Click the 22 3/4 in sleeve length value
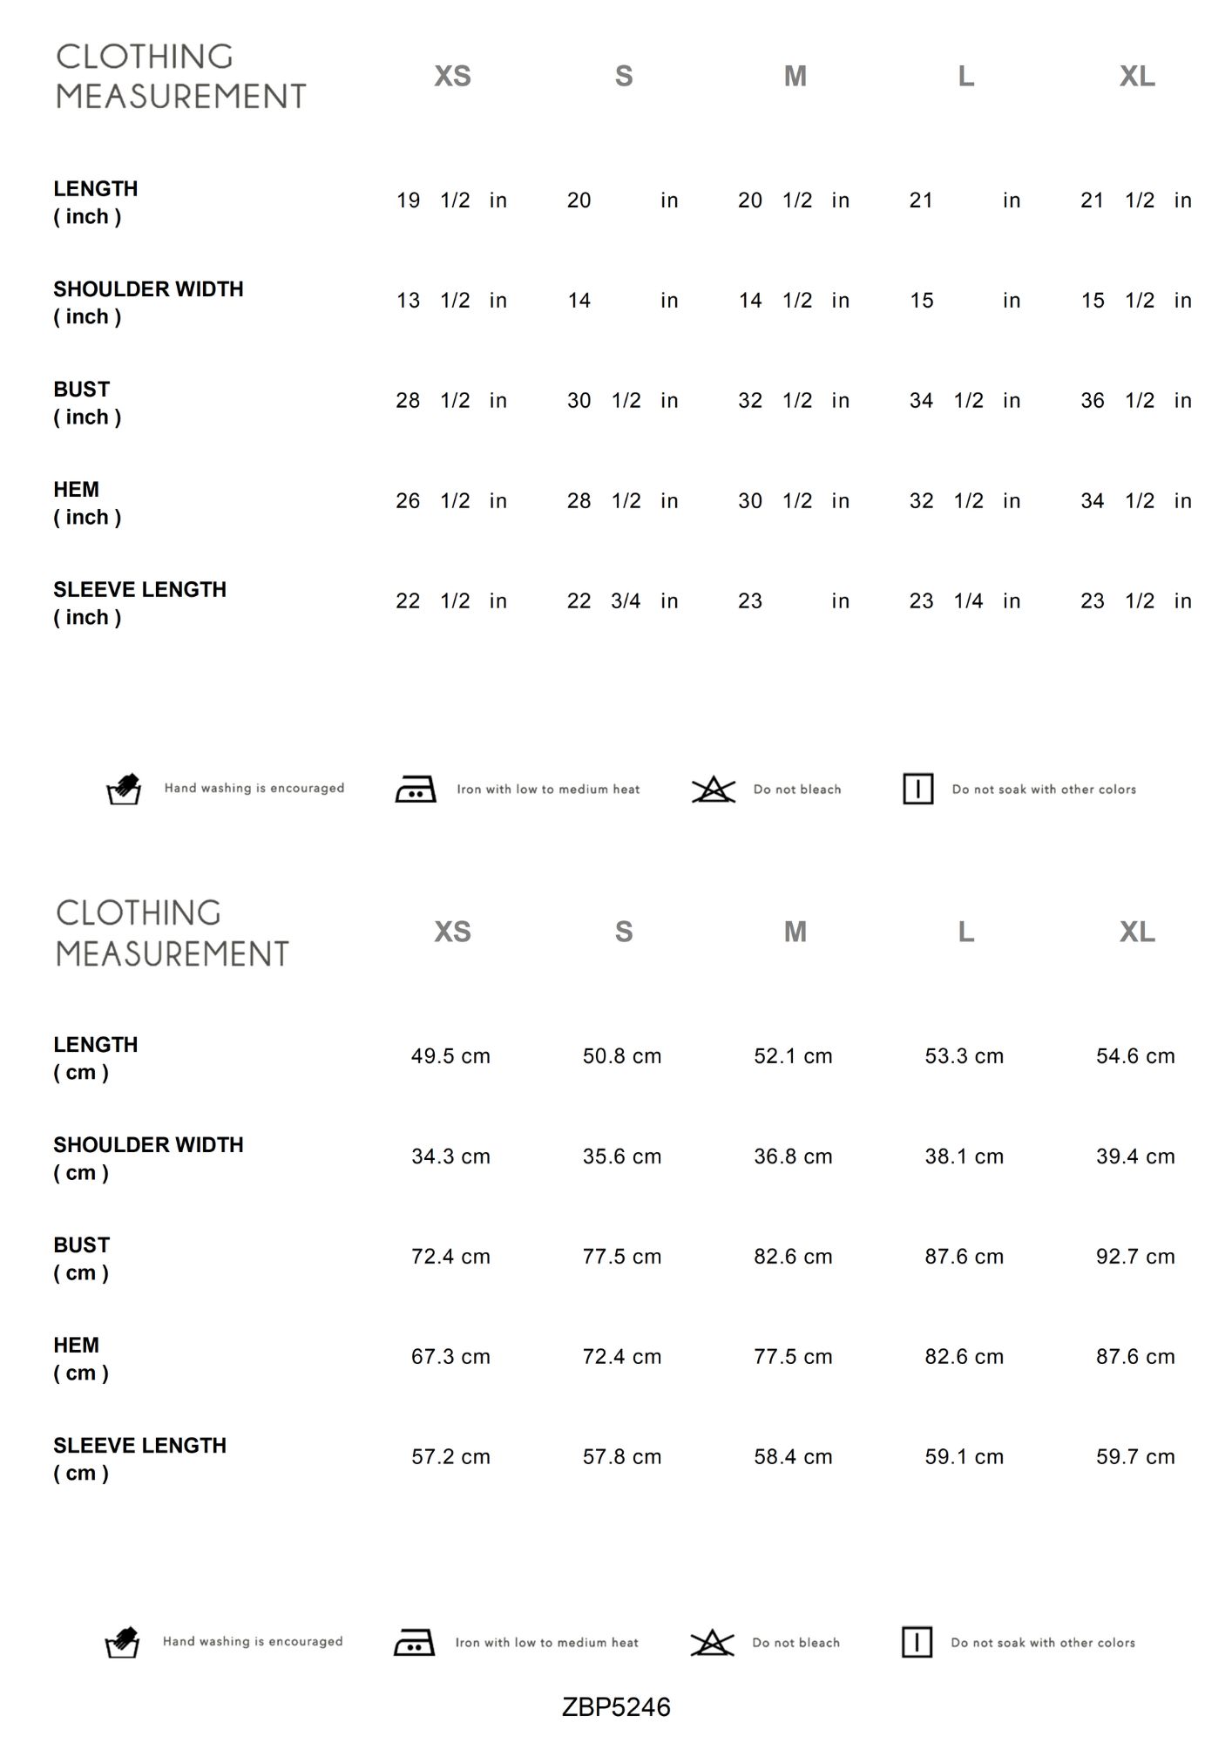1232x1743 pixels. [x=622, y=601]
